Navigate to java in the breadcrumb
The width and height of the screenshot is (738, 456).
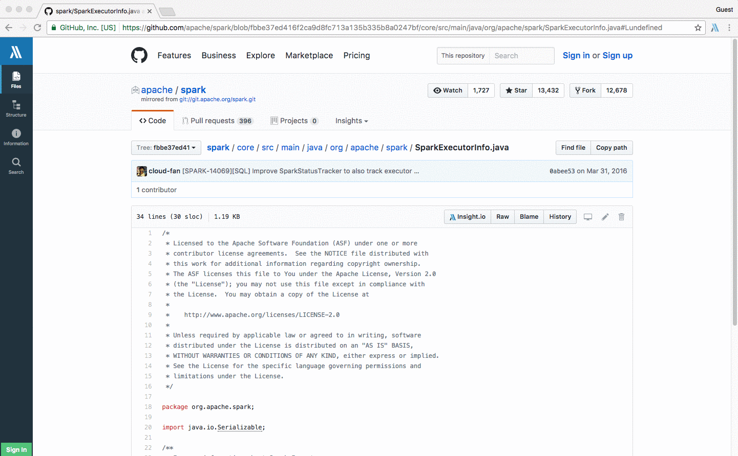click(x=314, y=148)
